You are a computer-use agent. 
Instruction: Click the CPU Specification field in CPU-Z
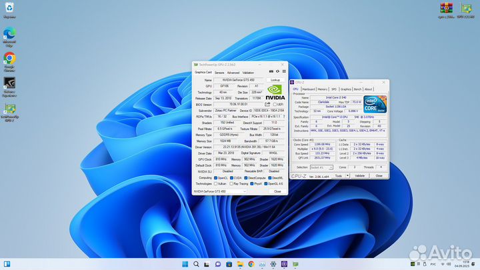(x=348, y=117)
